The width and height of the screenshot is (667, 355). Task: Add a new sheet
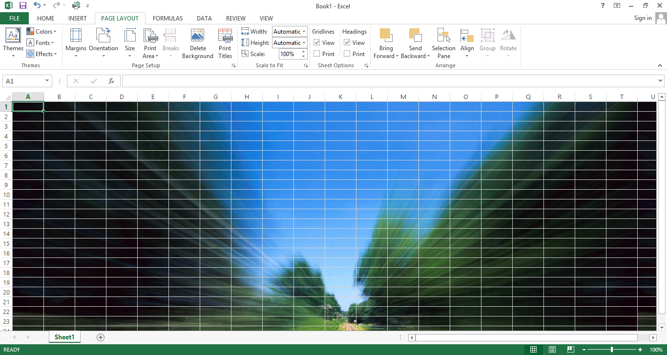[101, 337]
